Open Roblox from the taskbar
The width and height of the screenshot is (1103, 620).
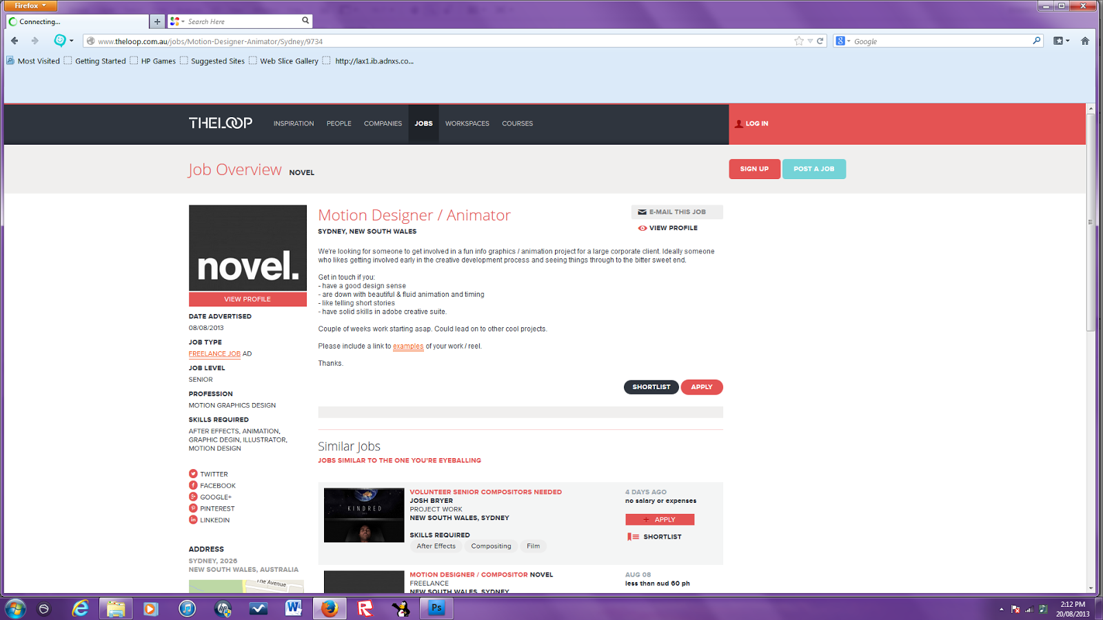click(365, 608)
